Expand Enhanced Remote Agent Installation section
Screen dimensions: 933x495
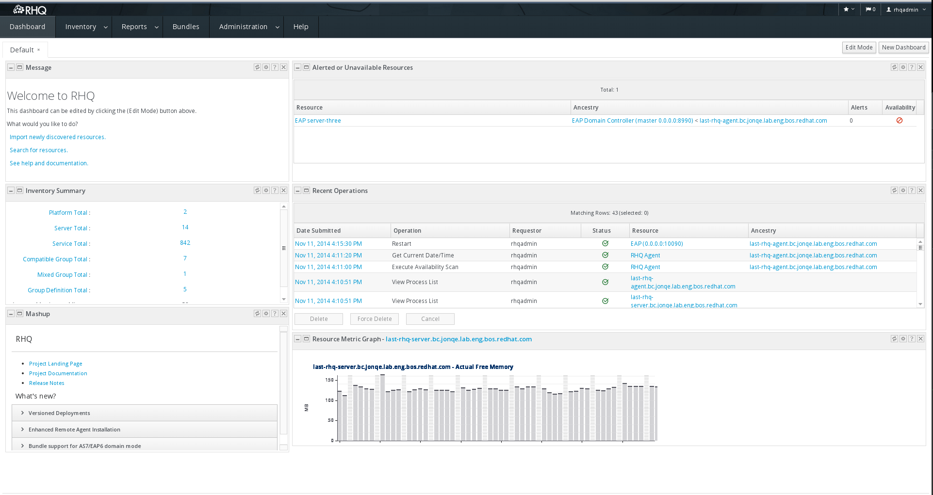tap(145, 430)
